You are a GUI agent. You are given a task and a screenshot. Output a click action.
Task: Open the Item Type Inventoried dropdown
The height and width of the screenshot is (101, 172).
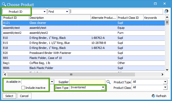[x=103, y=87]
